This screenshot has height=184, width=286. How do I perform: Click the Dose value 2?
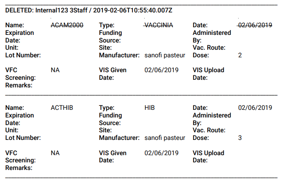click(240, 55)
